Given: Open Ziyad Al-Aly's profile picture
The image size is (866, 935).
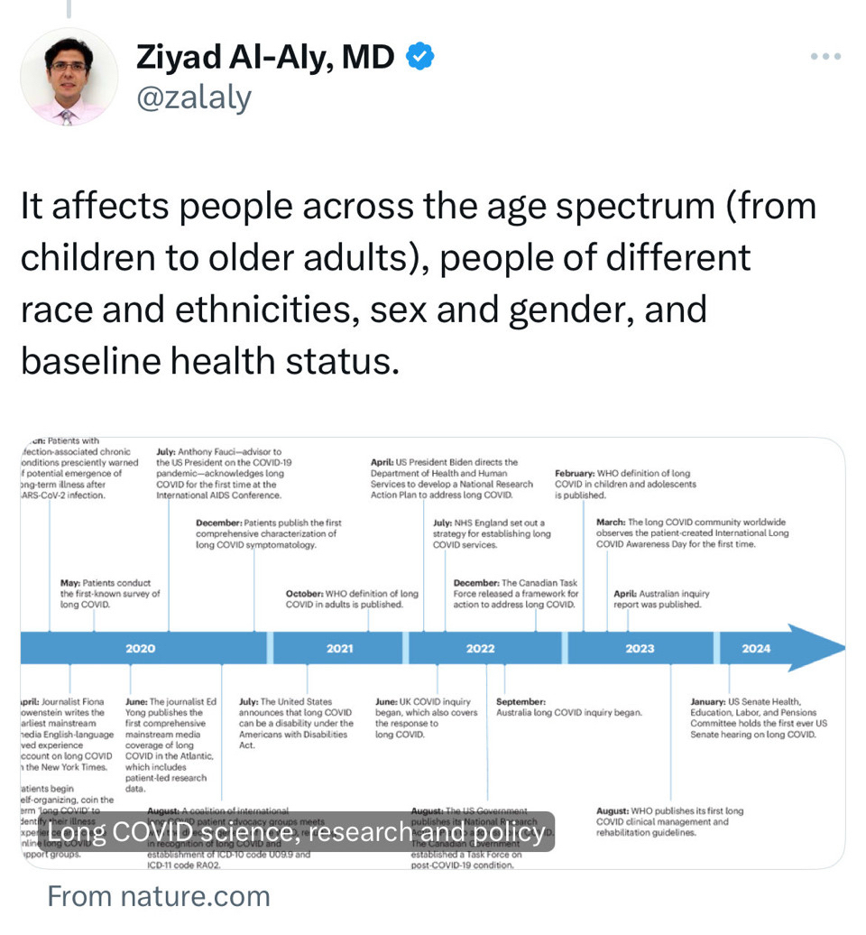Looking at the screenshot, I should (69, 77).
